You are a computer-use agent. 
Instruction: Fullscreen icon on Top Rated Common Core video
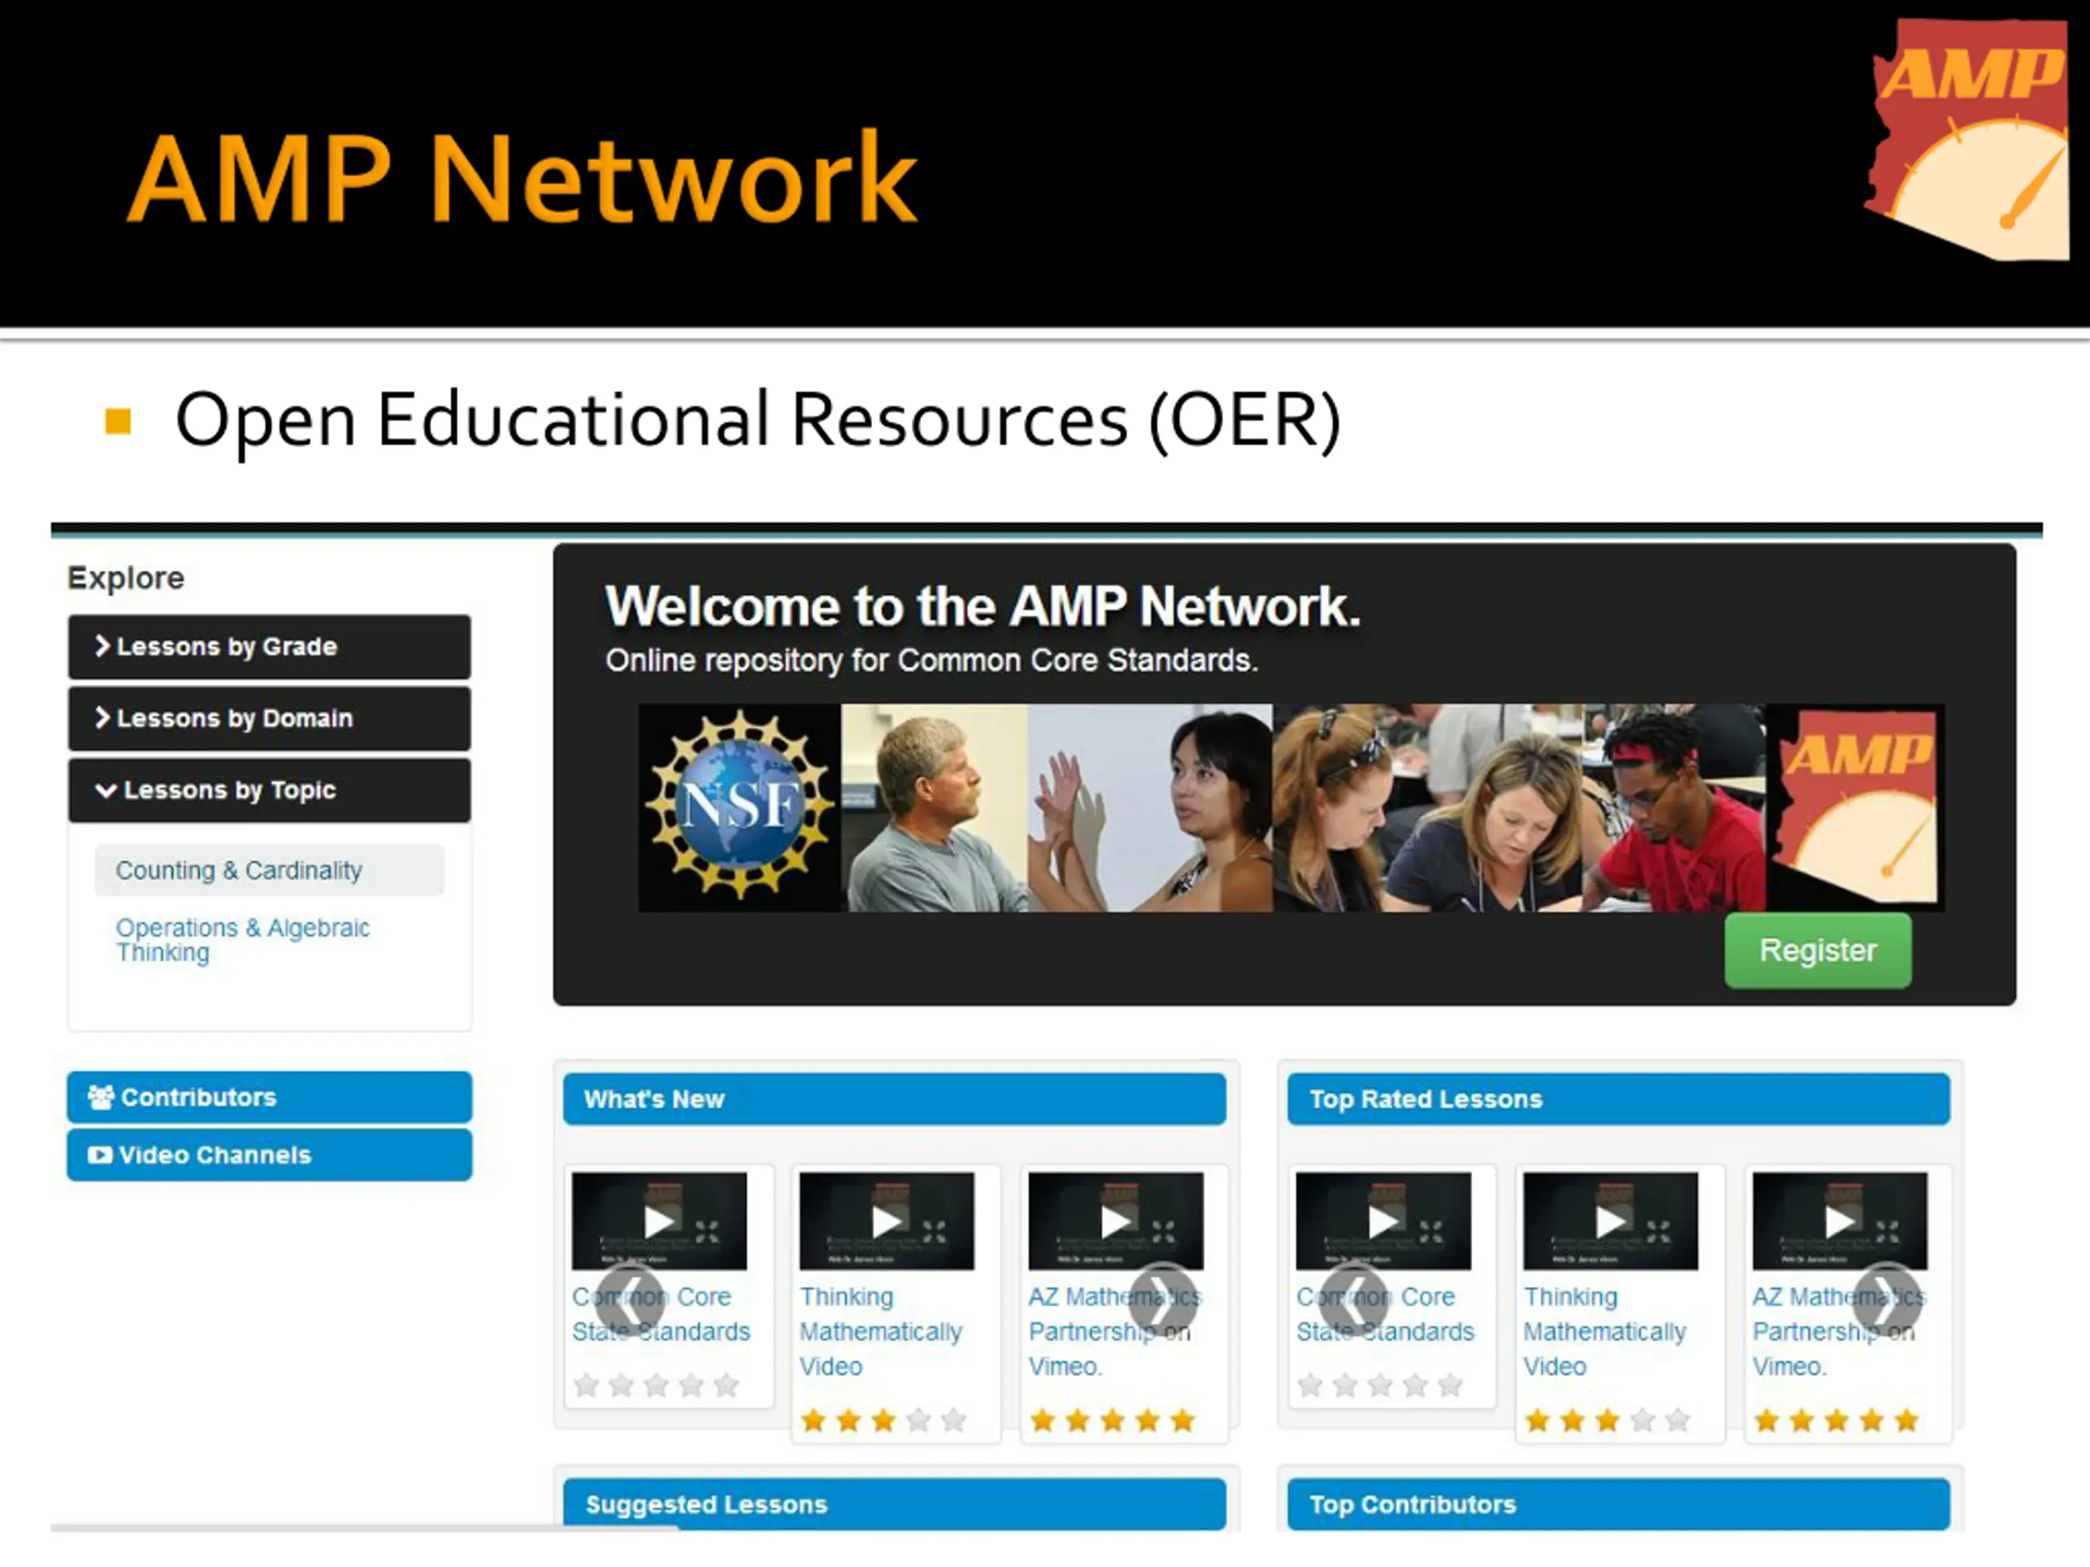[1431, 1231]
